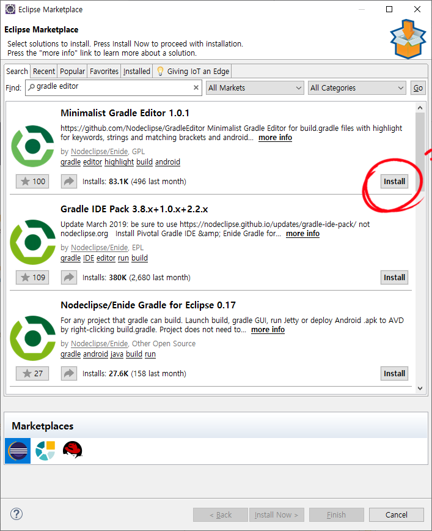432x531 pixels.
Task: Share the Nodeclipse/Enide Gradle for Eclipse entry
Action: point(69,374)
